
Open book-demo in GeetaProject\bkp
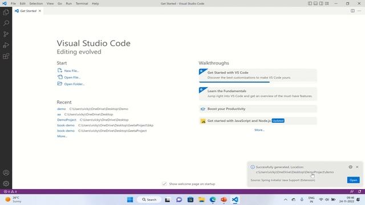66,125
